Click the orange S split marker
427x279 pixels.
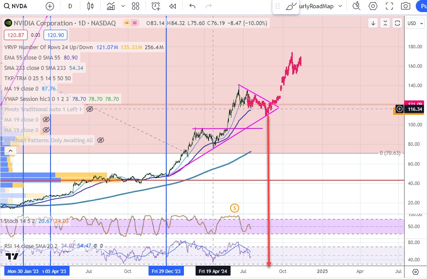coord(234,208)
